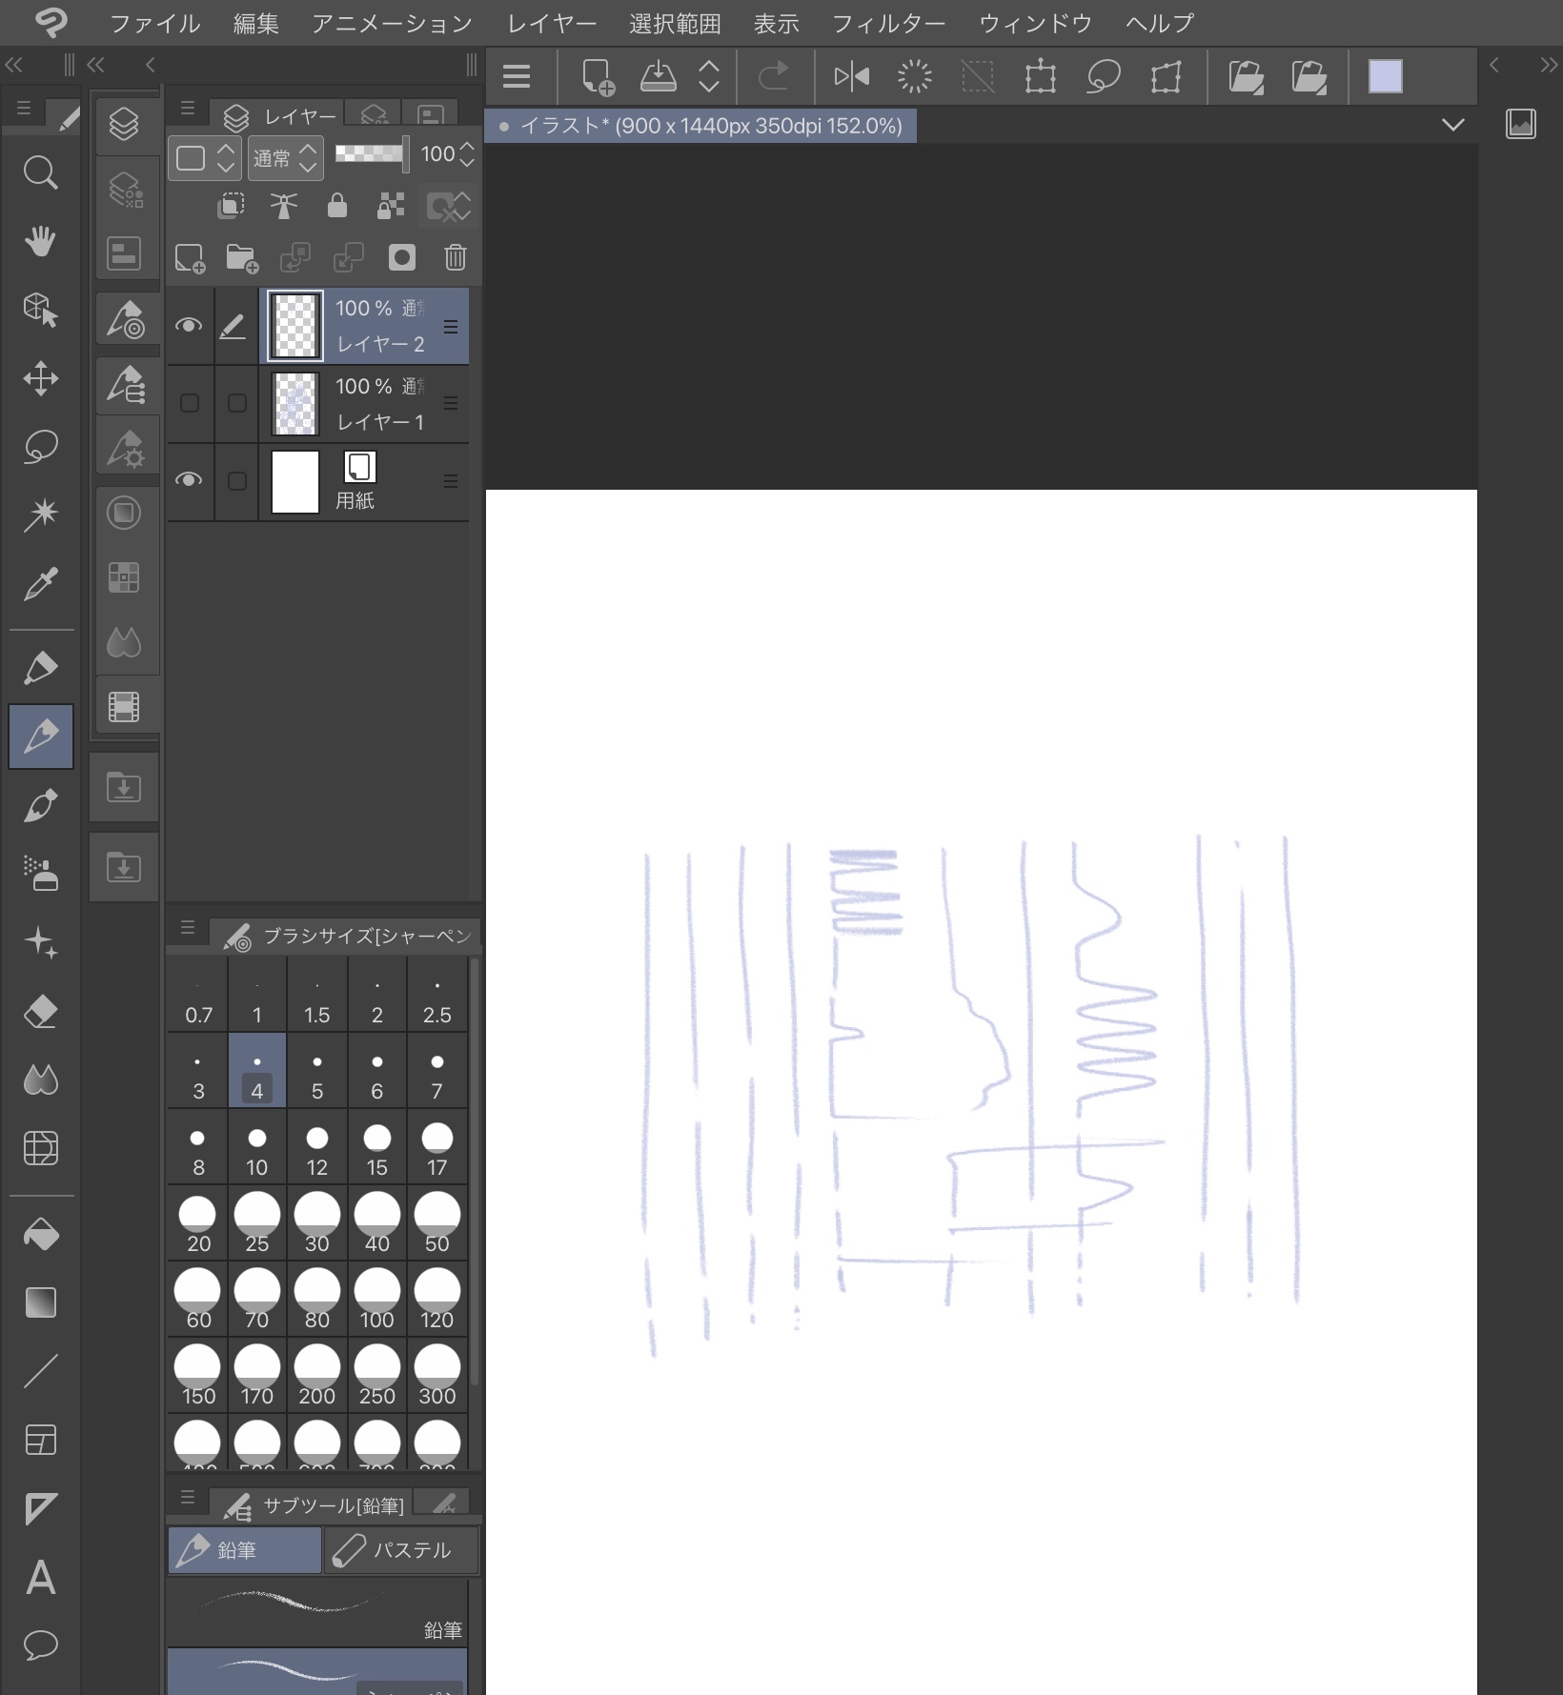Open the Brush Size panel menu
The height and width of the screenshot is (1695, 1563).
pos(188,927)
